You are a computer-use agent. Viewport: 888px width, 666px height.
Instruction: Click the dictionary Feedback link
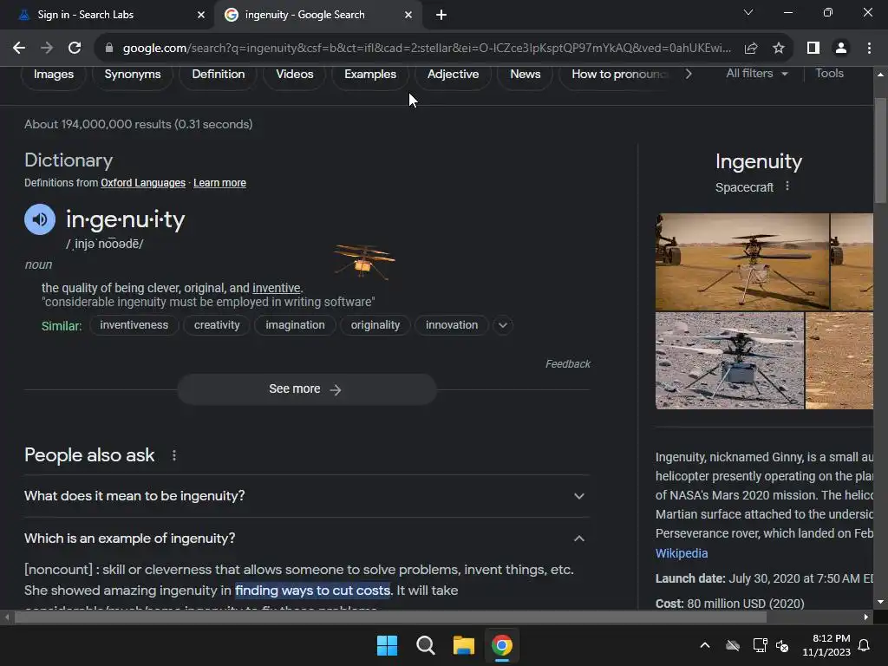coord(567,364)
